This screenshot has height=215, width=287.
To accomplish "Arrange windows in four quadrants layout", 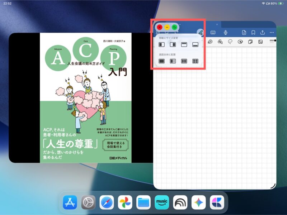I will tap(195, 61).
